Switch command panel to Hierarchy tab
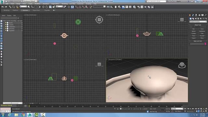Screen dimensions: 208x117 (196, 15)
